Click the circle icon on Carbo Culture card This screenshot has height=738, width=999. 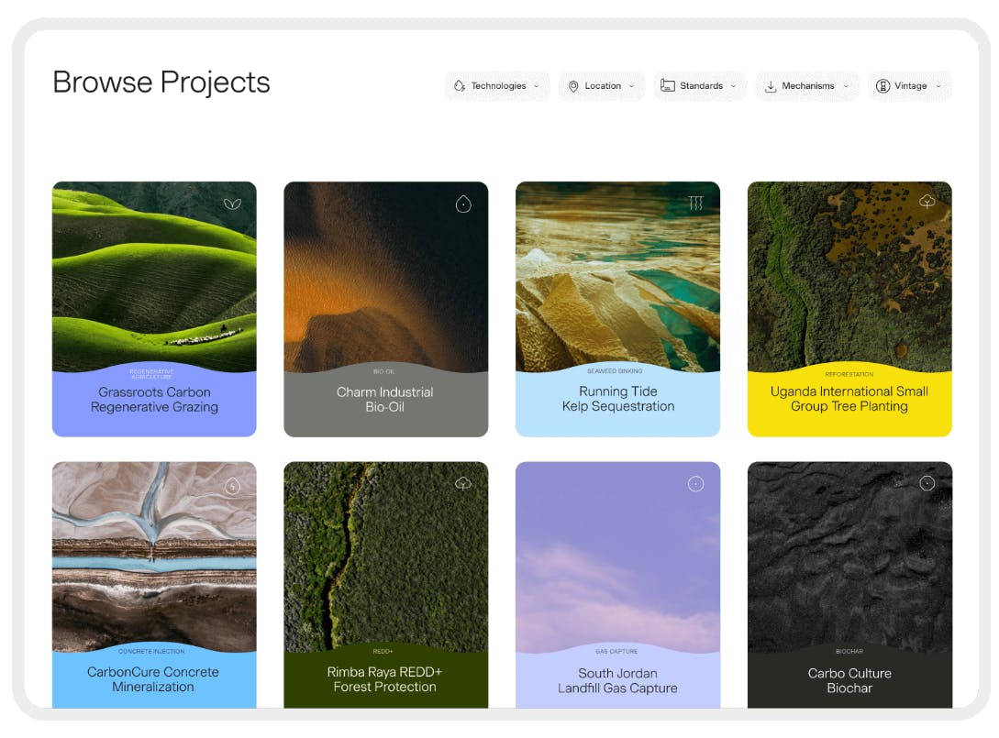click(x=927, y=483)
